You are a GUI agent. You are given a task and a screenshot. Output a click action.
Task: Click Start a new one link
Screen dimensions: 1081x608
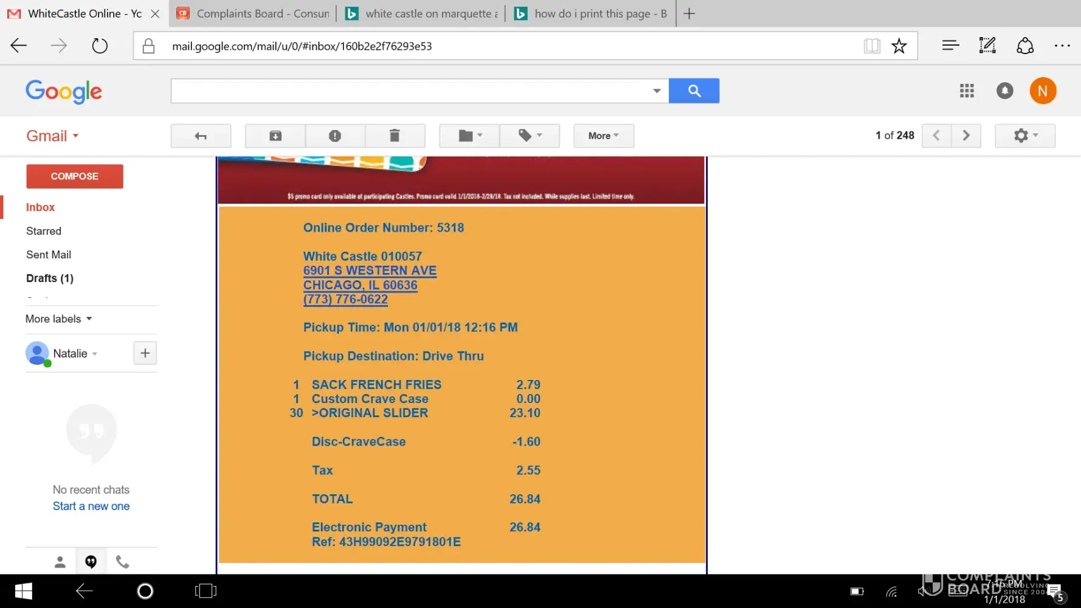click(x=91, y=506)
